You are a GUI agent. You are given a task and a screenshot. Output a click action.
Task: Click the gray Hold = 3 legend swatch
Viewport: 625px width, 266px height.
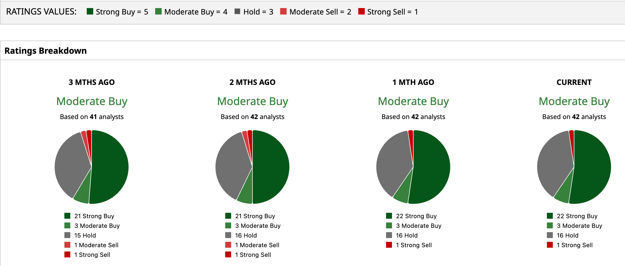(x=237, y=12)
